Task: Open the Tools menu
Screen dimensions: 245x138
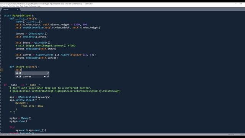Action: click(21, 6)
